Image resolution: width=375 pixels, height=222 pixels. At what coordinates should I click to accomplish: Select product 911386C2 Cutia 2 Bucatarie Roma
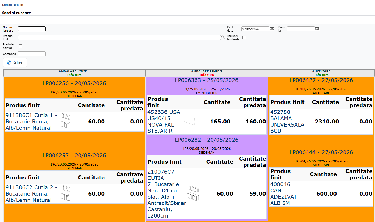31,194
